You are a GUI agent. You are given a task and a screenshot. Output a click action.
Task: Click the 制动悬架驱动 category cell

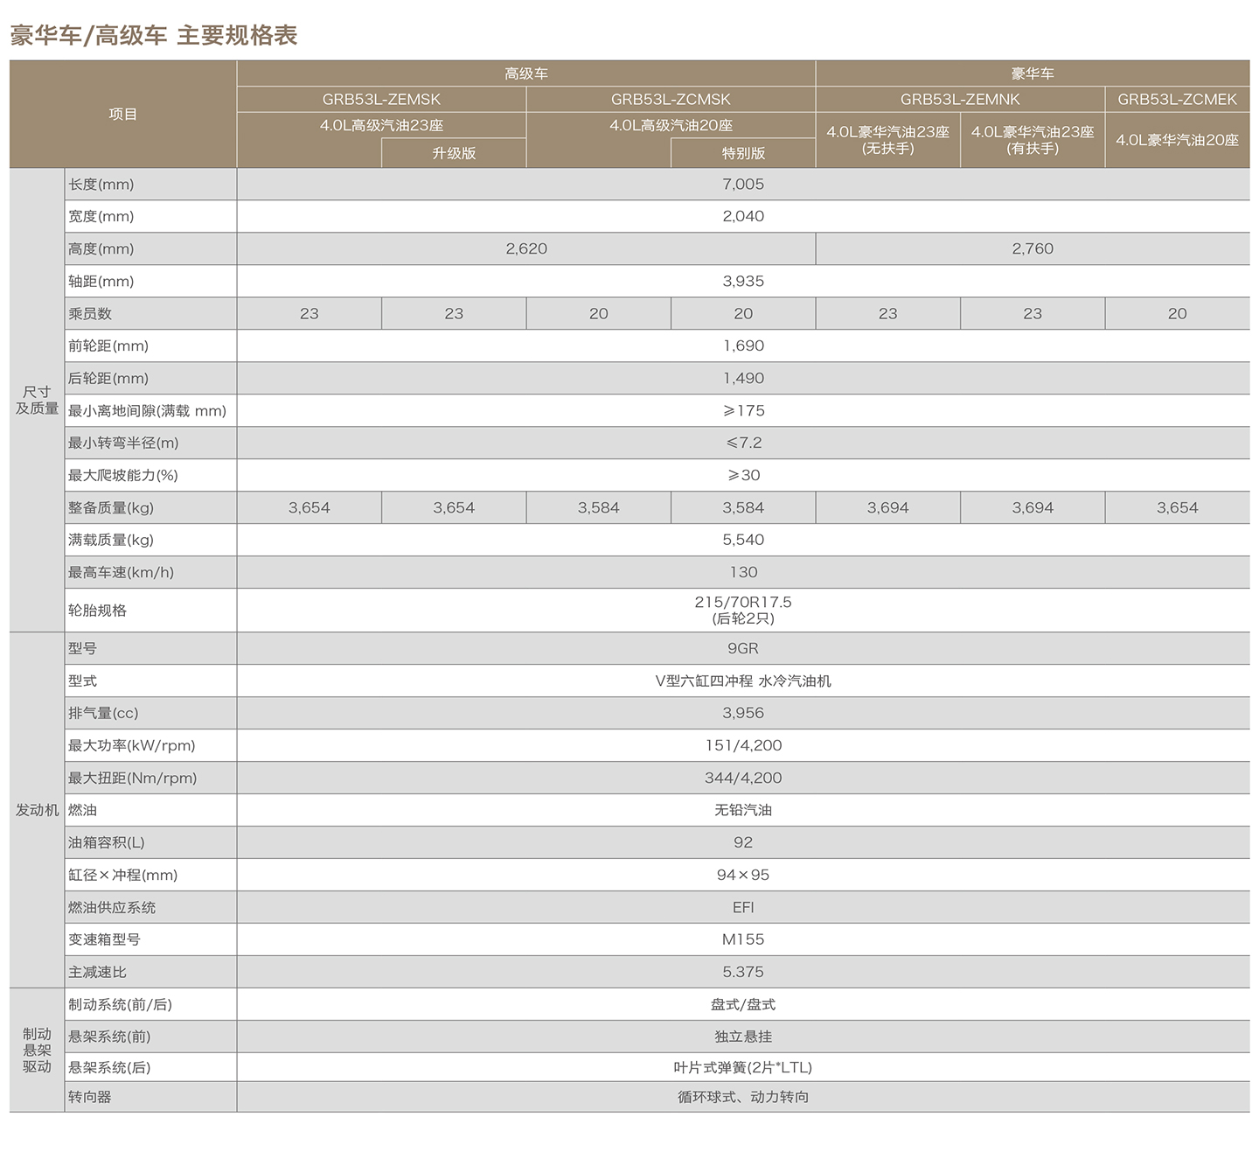37,1050
